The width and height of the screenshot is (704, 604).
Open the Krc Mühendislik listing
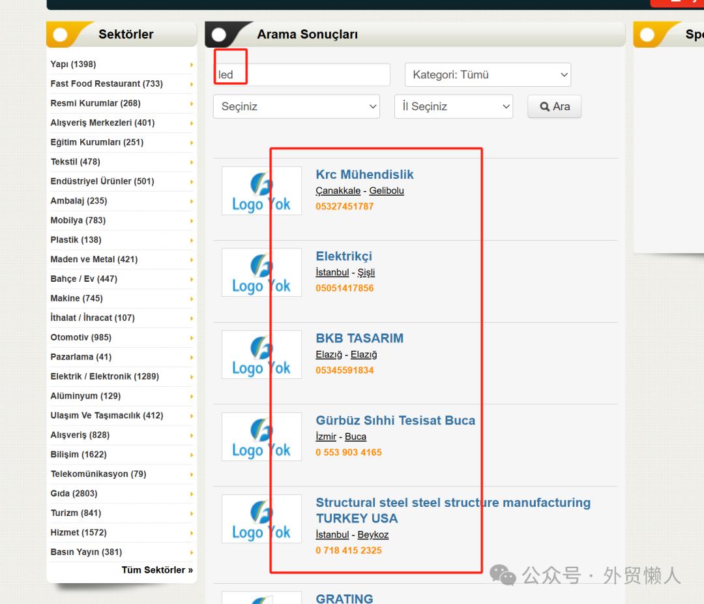tap(364, 174)
